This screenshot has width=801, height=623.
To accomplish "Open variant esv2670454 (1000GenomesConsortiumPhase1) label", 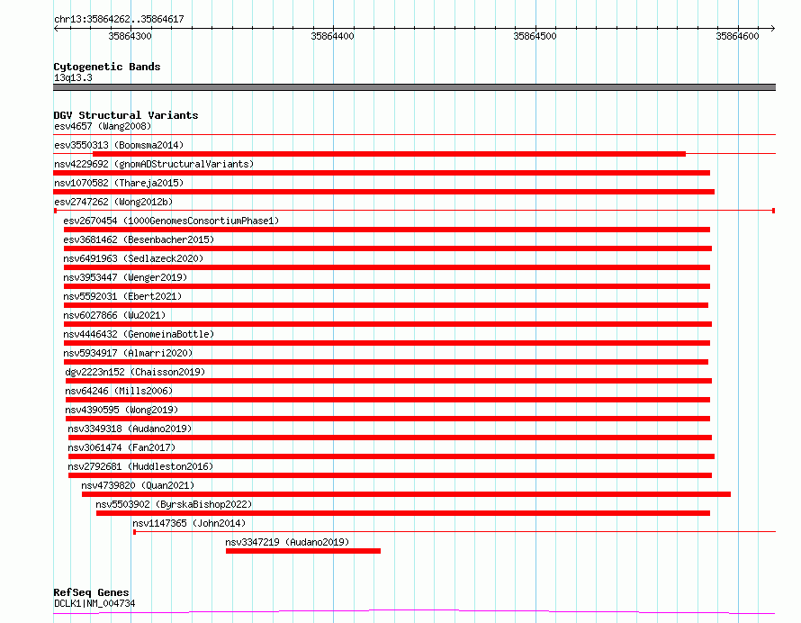I will point(171,221).
